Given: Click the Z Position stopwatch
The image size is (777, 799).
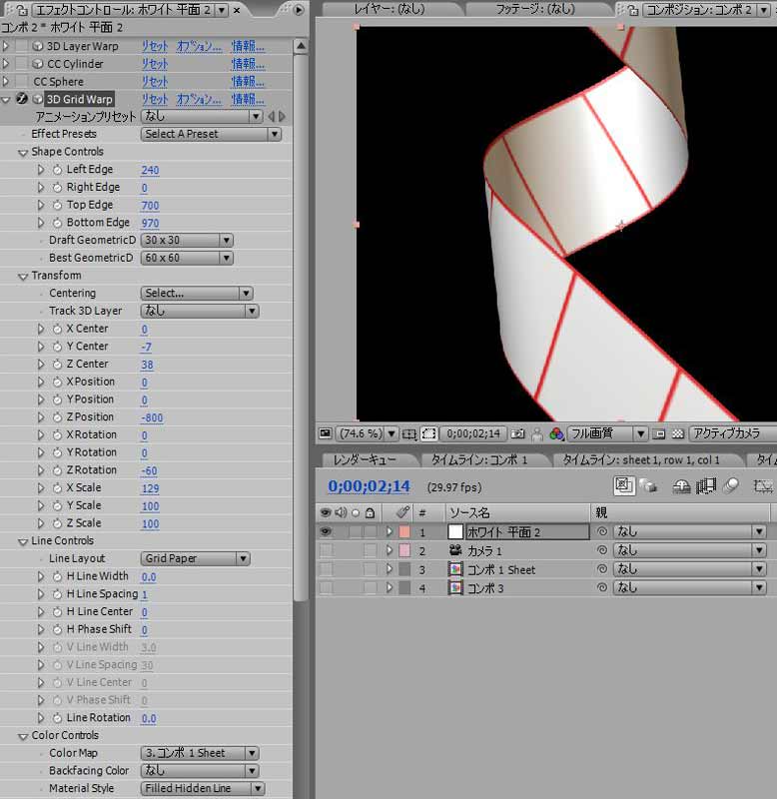Looking at the screenshot, I should point(57,417).
